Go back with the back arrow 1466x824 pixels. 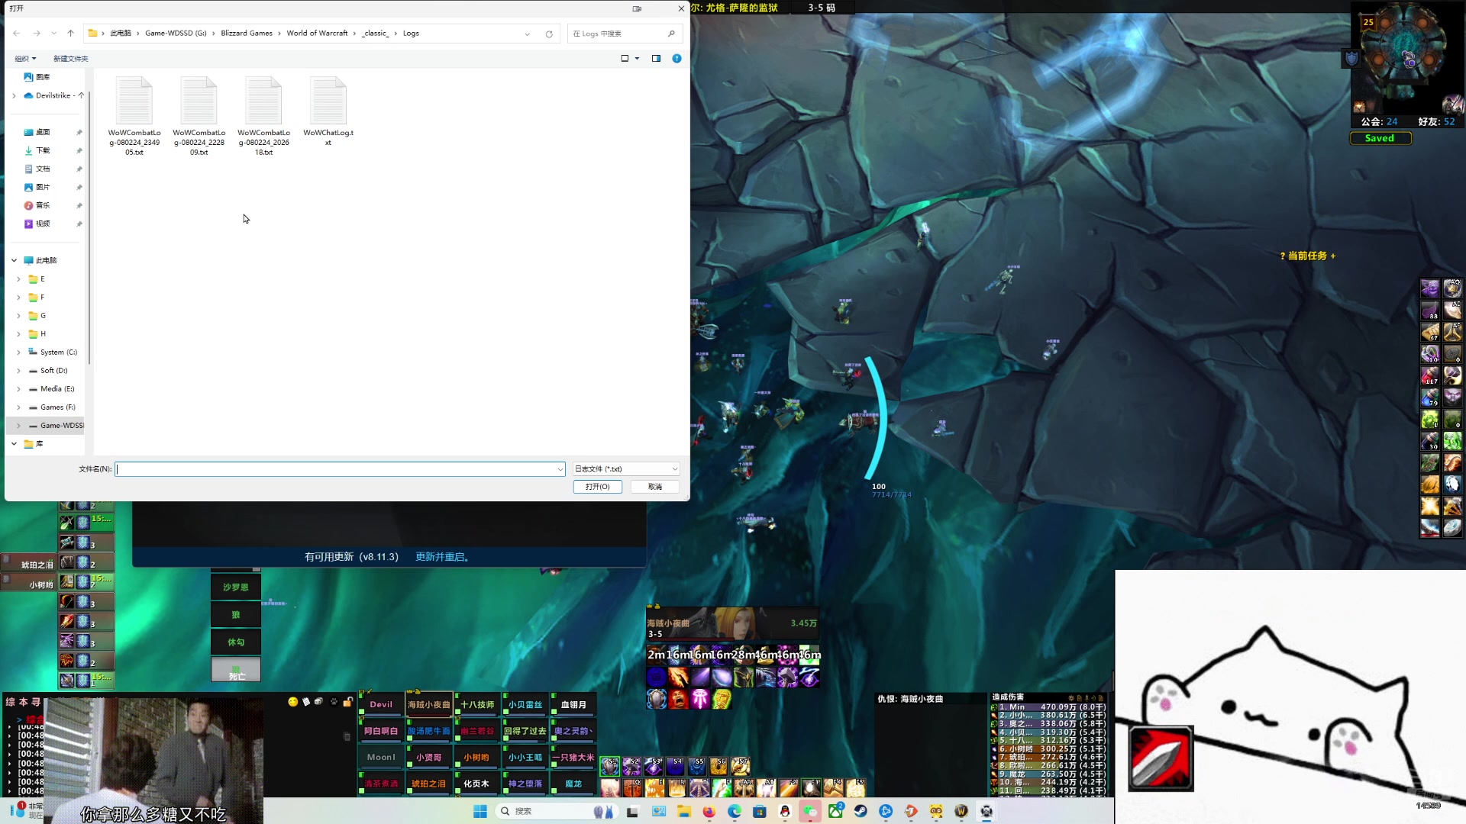(17, 34)
